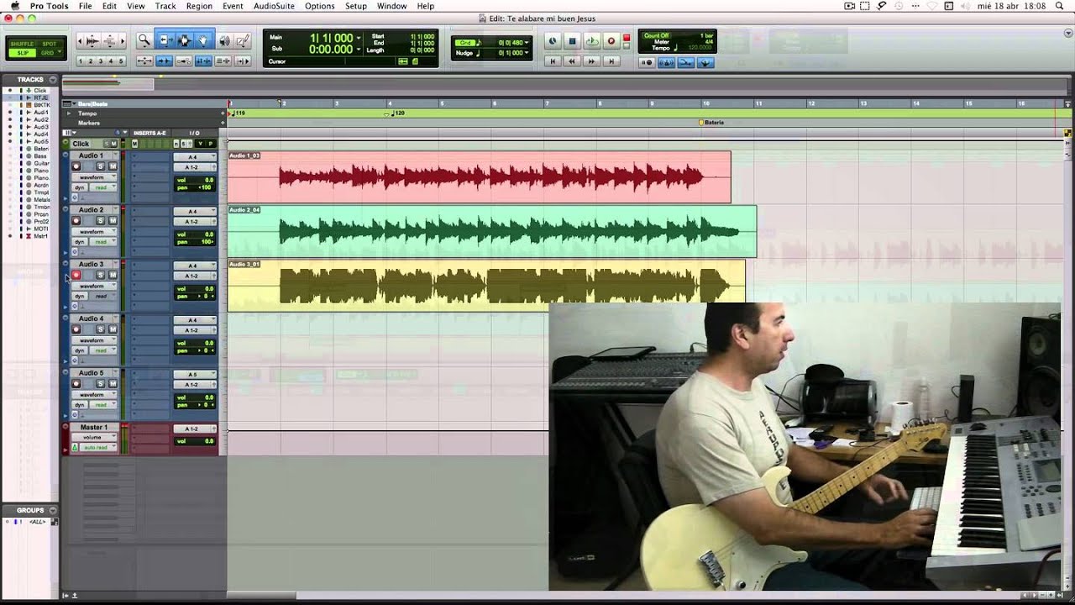Image resolution: width=1075 pixels, height=605 pixels.
Task: Enable Grid edit mode
Action: point(48,53)
